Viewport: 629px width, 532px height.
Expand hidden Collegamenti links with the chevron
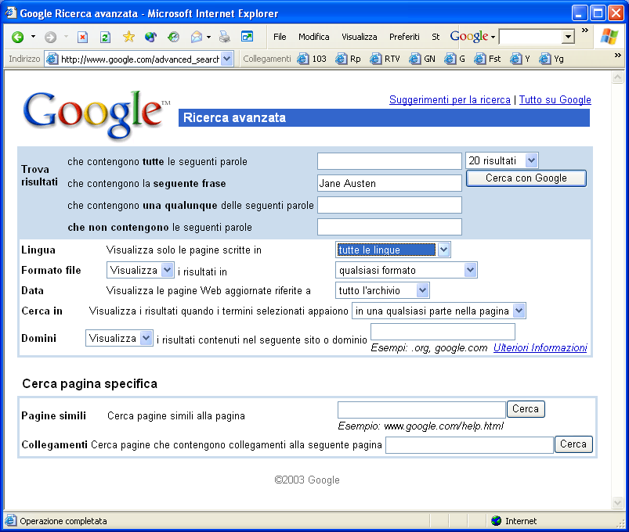[618, 55]
